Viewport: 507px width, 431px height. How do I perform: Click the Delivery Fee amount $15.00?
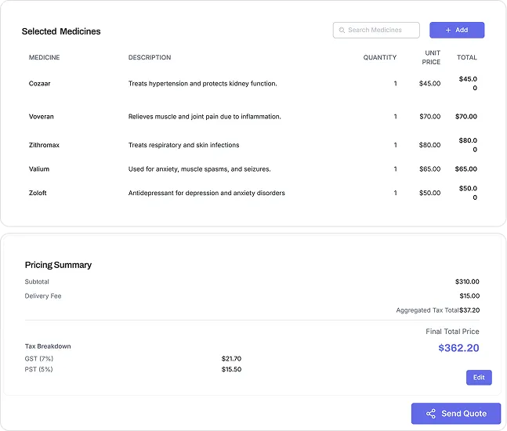(467, 296)
